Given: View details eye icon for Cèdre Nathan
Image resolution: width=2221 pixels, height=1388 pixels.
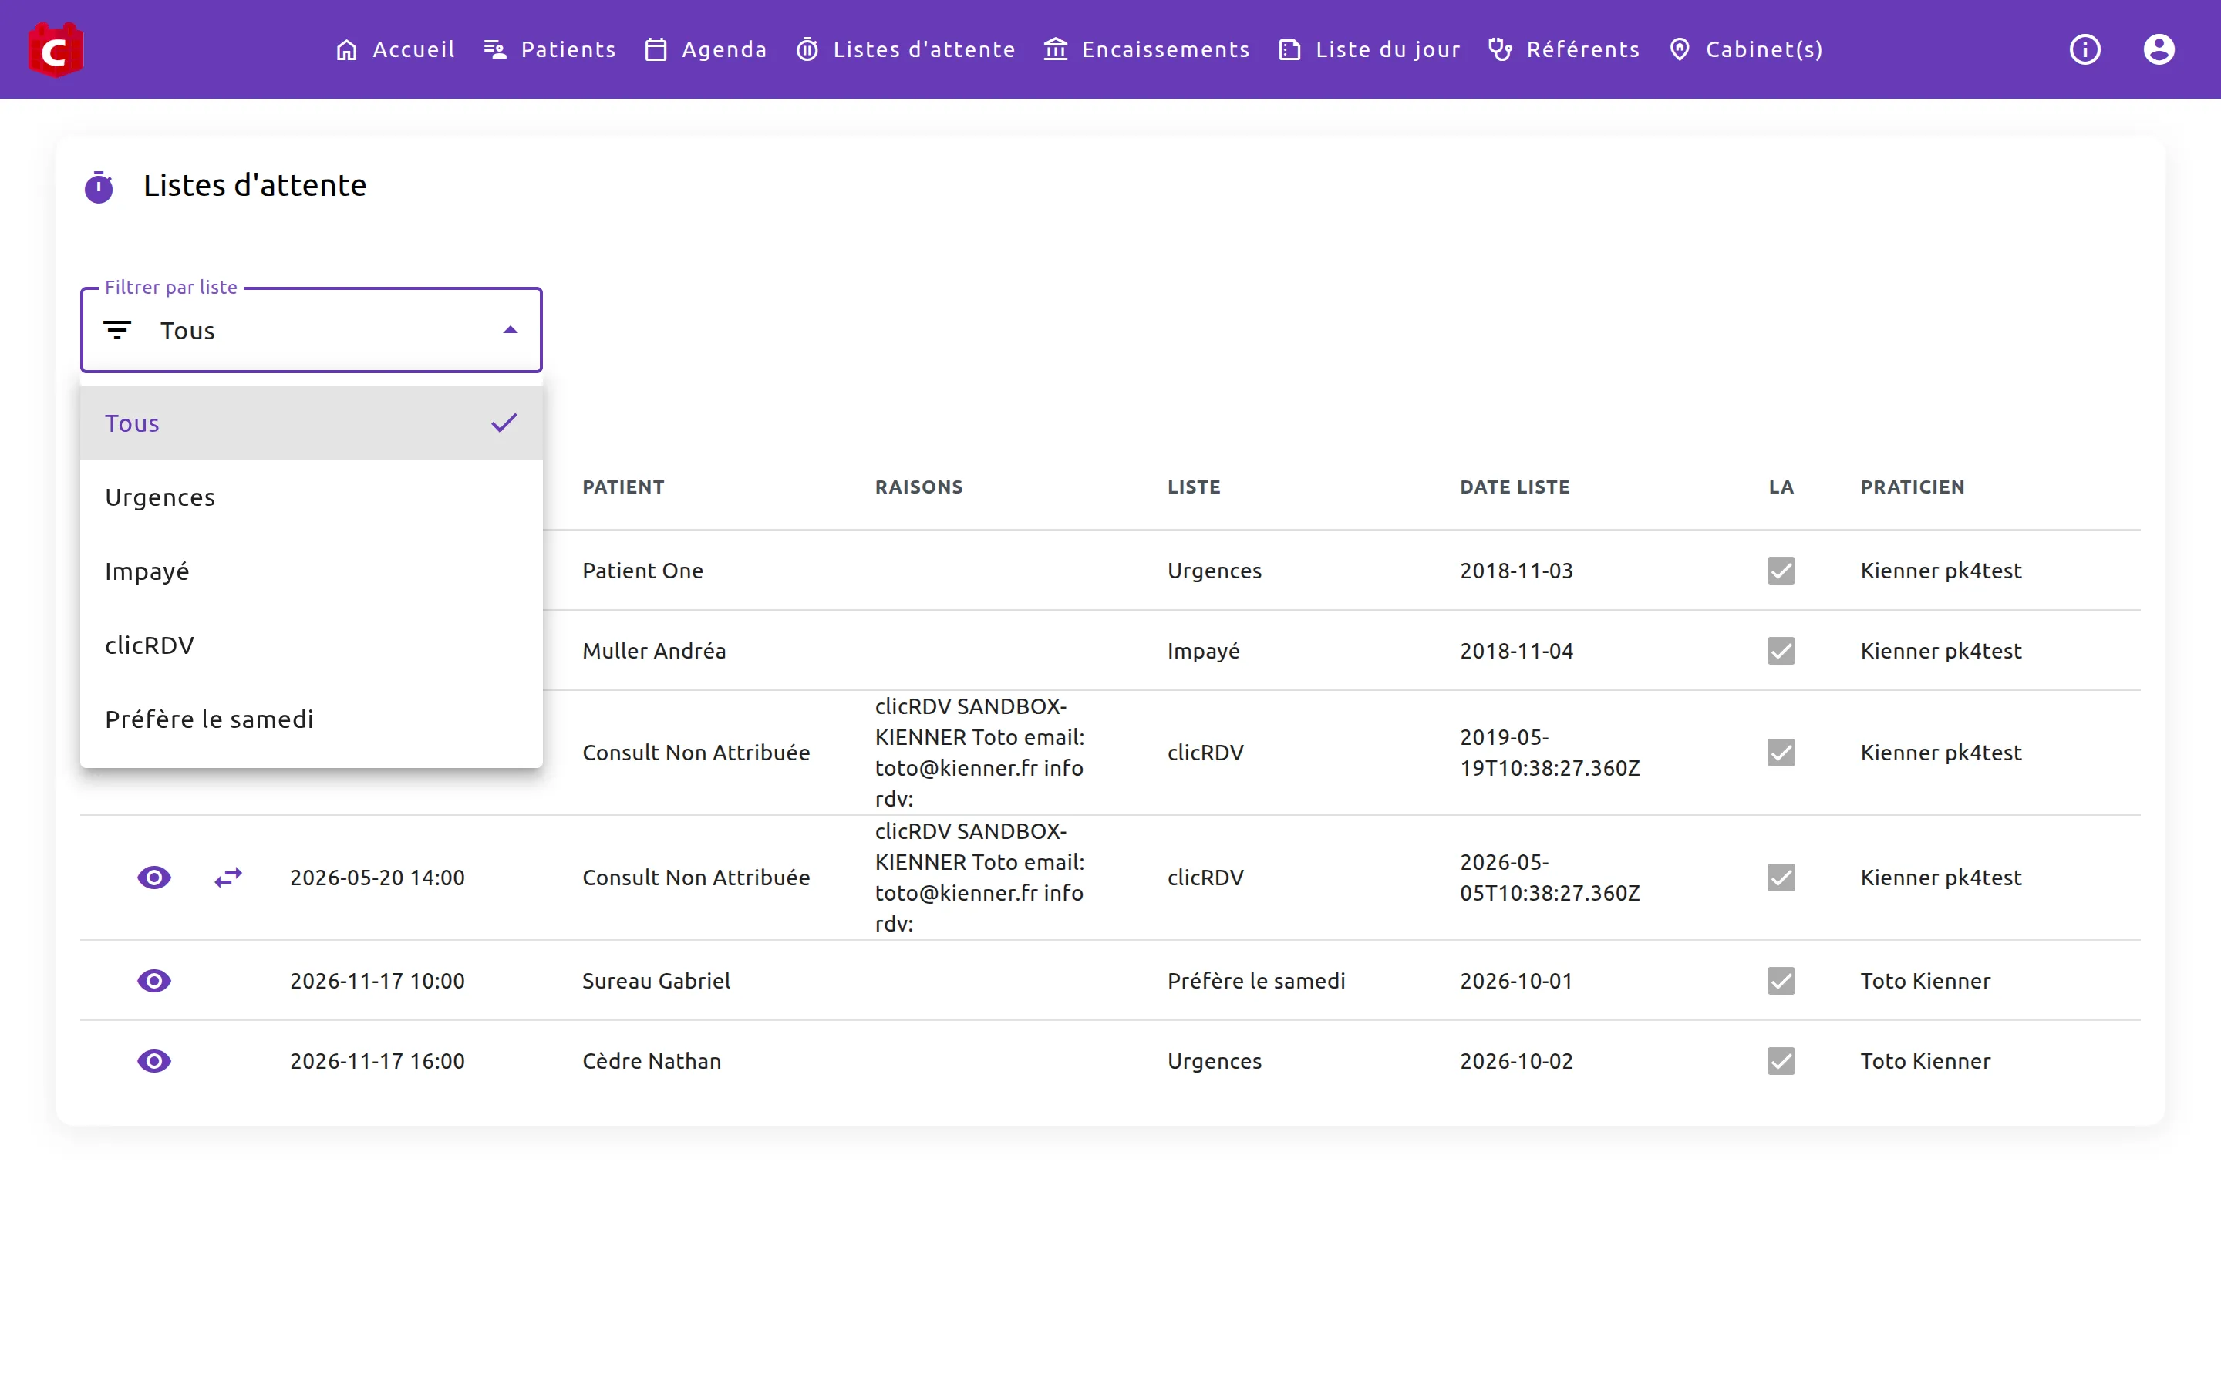Looking at the screenshot, I should click(154, 1061).
